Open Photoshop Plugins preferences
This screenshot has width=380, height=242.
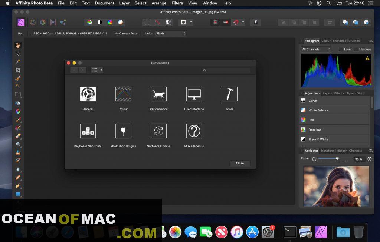[x=123, y=131]
